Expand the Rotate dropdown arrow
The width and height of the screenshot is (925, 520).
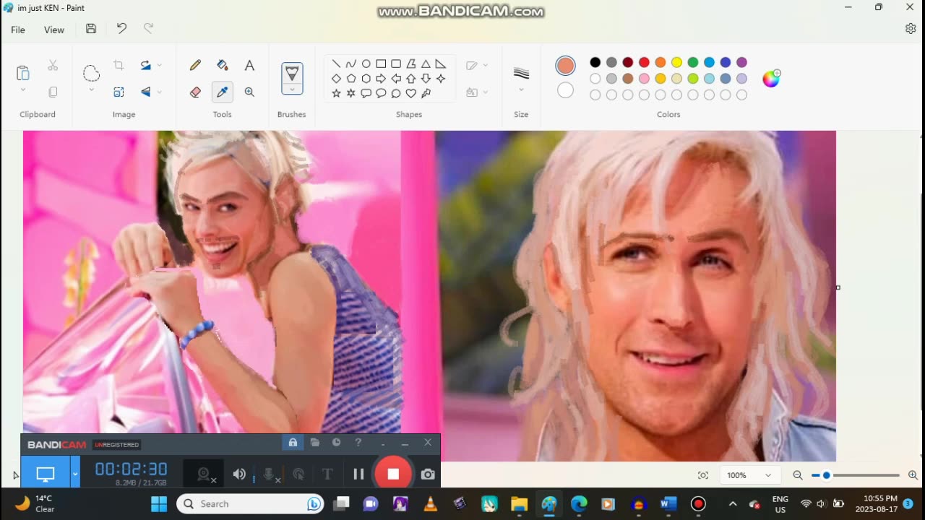coord(160,65)
